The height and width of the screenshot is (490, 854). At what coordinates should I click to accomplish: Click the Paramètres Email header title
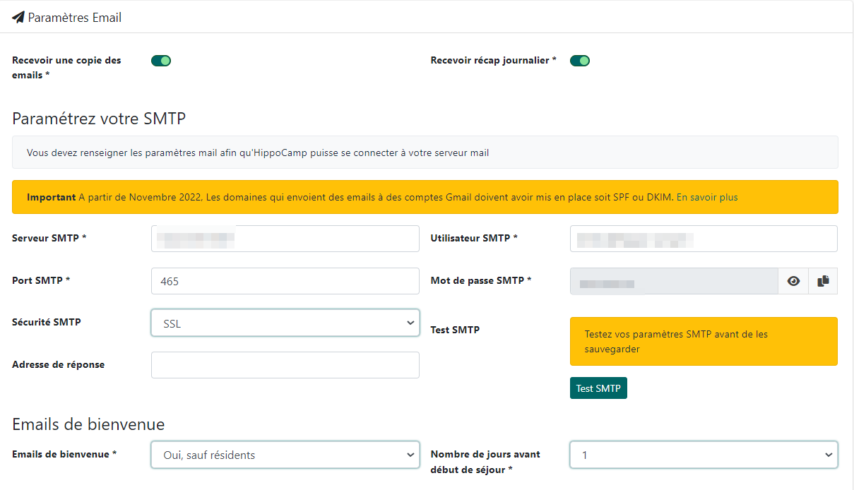[x=74, y=18]
